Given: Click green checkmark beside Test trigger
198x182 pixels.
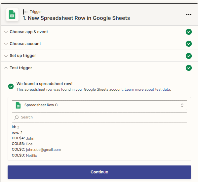Looking at the screenshot, I should pos(189,68).
